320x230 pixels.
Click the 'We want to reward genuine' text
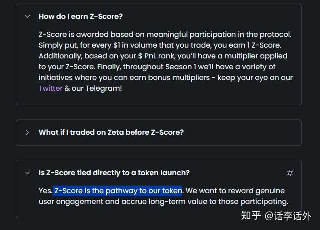tap(235, 191)
